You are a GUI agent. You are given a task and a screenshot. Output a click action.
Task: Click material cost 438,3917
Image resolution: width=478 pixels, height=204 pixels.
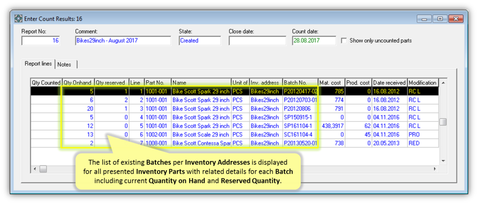coord(331,126)
